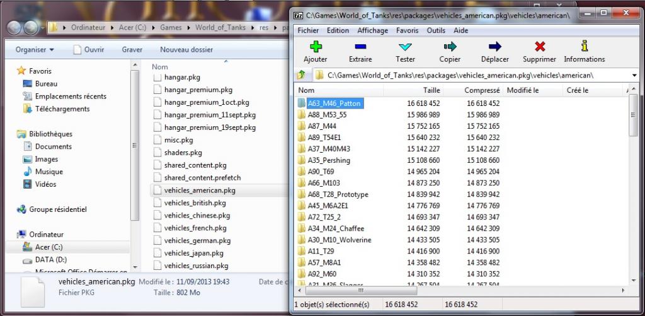The height and width of the screenshot is (316, 645).
Task: Go up one folder level in 7-Zip
Action: [x=301, y=75]
